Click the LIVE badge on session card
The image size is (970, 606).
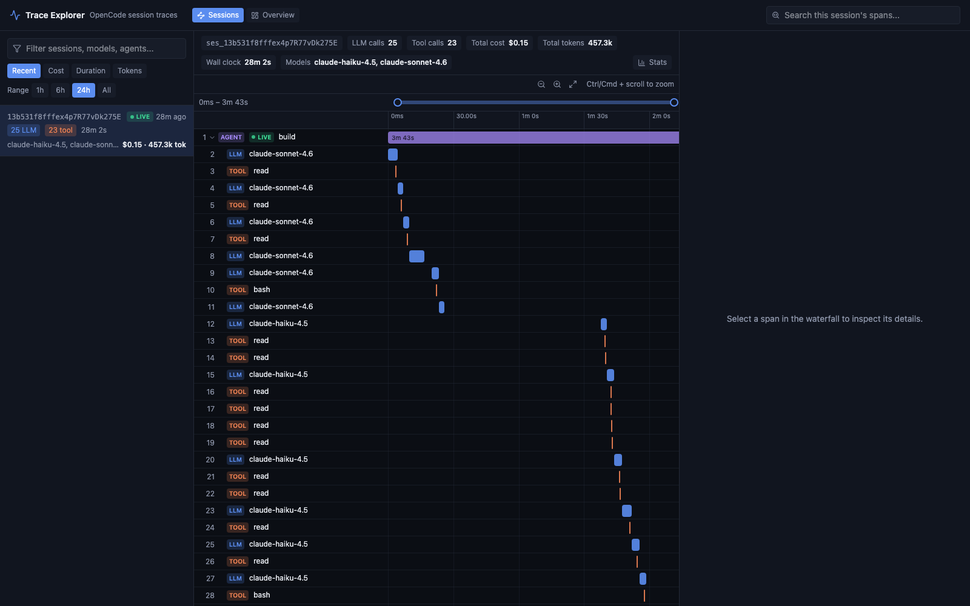(140, 117)
